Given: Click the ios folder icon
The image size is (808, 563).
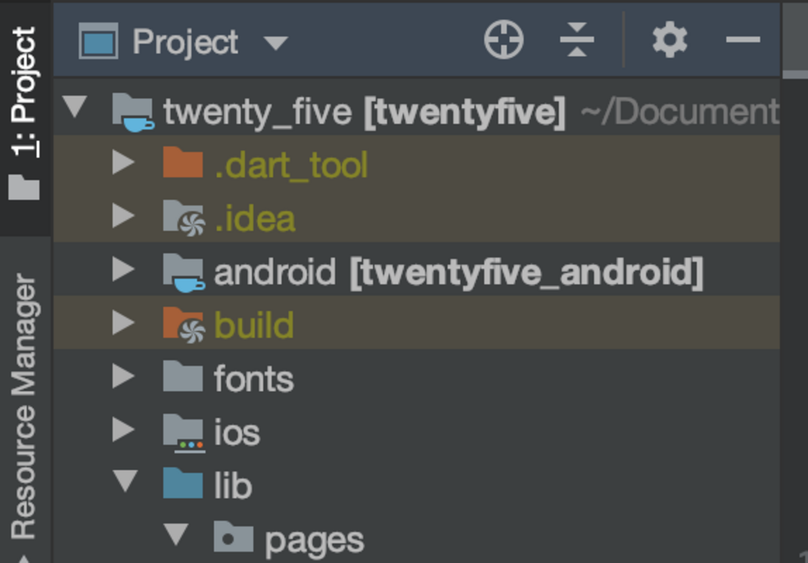Looking at the screenshot, I should (183, 432).
